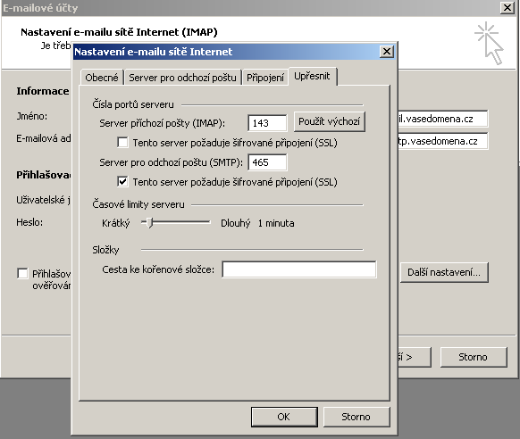Close the E-mailové účty window
The width and height of the screenshot is (520, 439).
point(507,8)
